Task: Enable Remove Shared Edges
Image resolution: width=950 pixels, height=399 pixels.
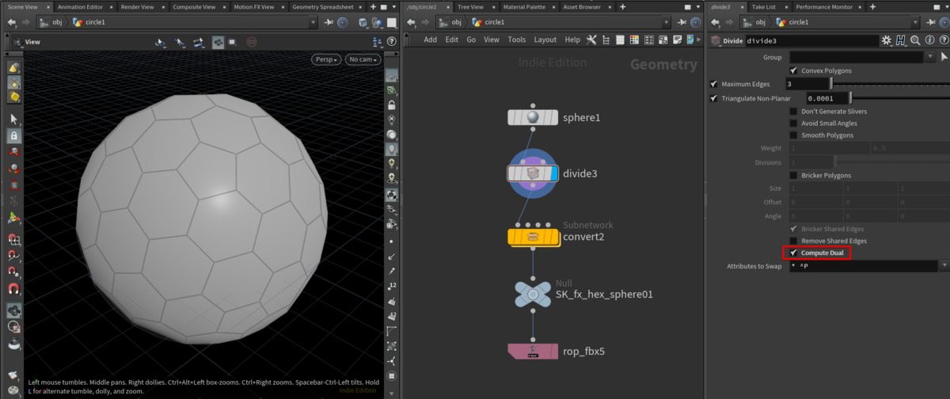Action: 794,241
